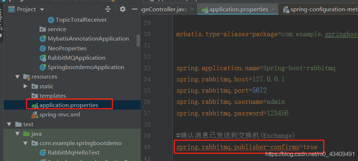Image resolution: width=358 pixels, height=161 pixels.
Task: Click the spring.rabbitmq.publisher-confirms property line
Action: click(x=247, y=147)
